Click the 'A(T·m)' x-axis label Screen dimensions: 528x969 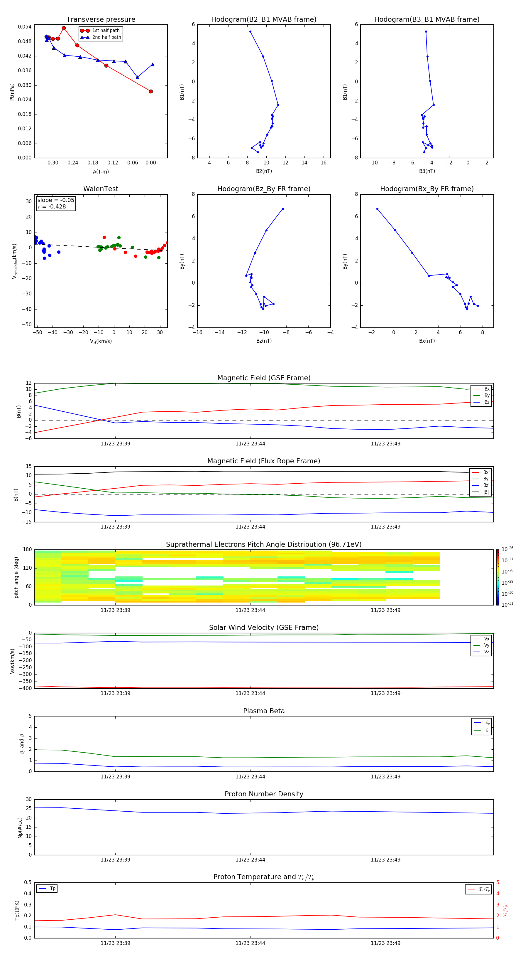(101, 172)
